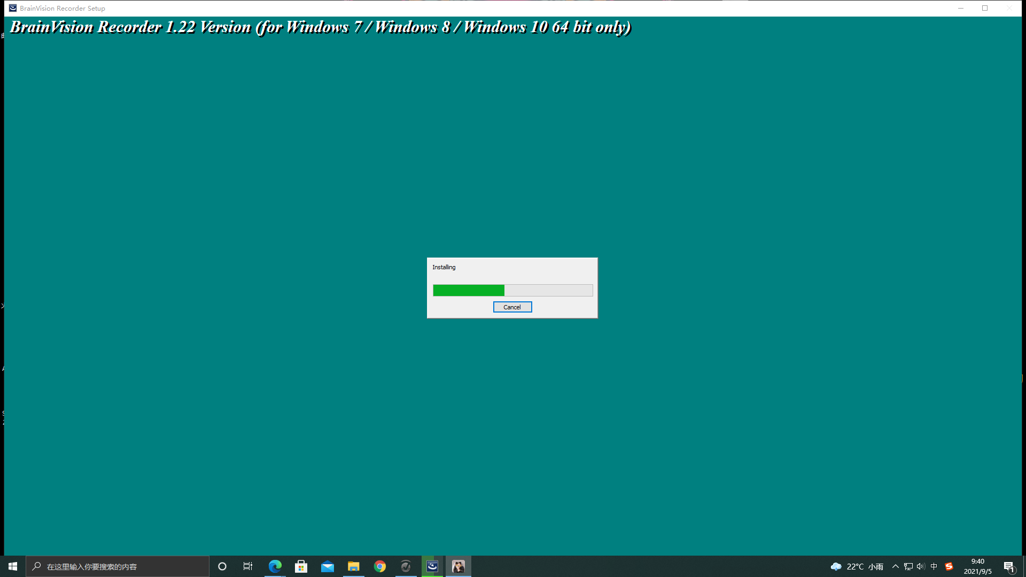Open File Explorer from the taskbar

coord(354,566)
